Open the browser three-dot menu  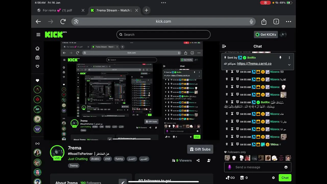(x=288, y=21)
